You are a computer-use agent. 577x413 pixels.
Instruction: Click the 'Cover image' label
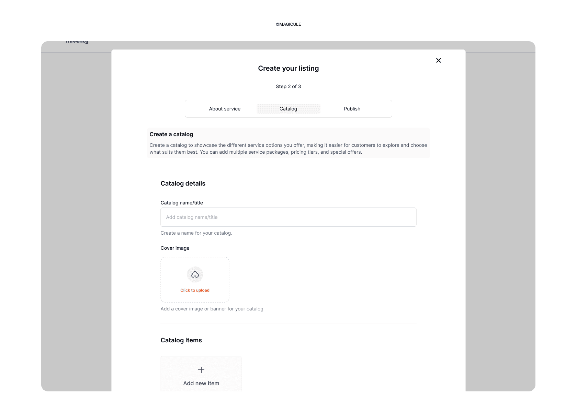(x=175, y=248)
